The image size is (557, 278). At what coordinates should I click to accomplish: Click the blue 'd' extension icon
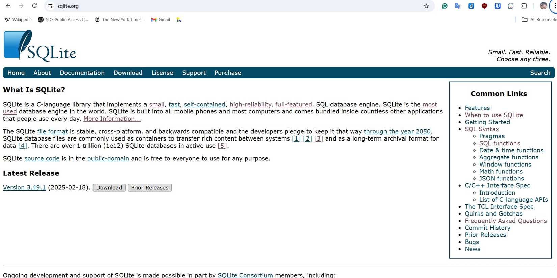[471, 6]
